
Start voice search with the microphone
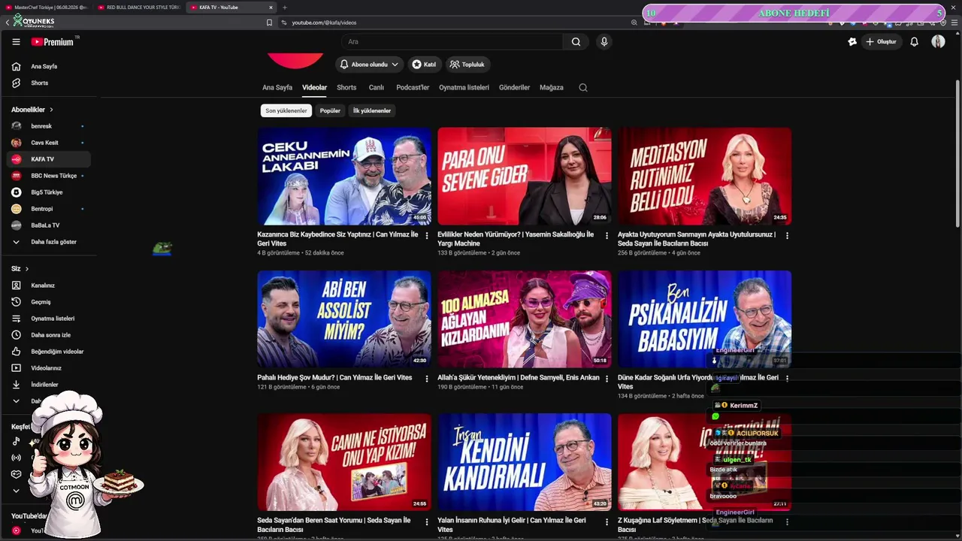(x=604, y=42)
